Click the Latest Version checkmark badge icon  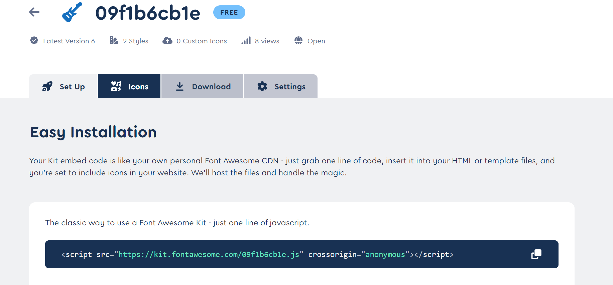tap(34, 41)
